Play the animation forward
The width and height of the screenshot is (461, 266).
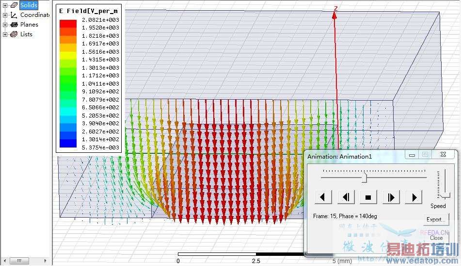pyautogui.click(x=413, y=197)
